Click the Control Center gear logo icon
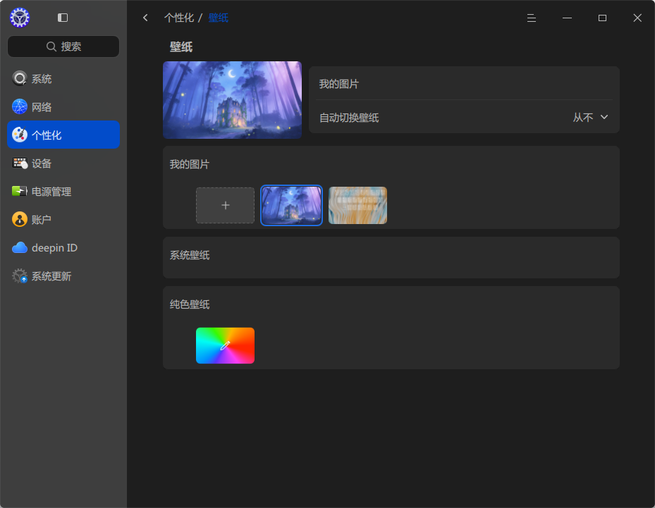 click(20, 18)
